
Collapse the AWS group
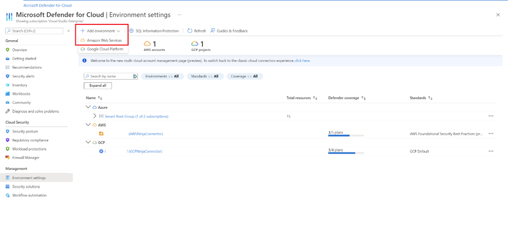click(88, 125)
